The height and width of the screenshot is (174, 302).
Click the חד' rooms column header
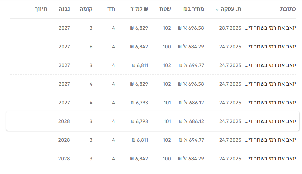point(111,9)
